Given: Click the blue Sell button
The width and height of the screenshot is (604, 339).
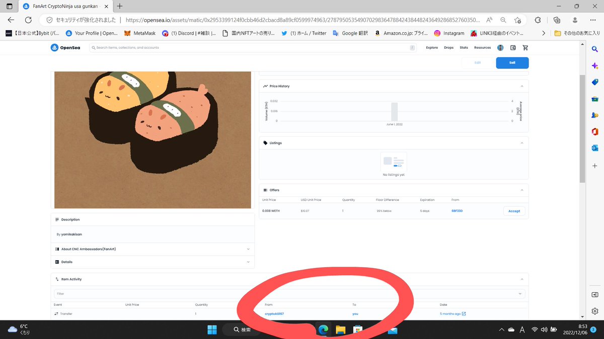Looking at the screenshot, I should tap(512, 63).
